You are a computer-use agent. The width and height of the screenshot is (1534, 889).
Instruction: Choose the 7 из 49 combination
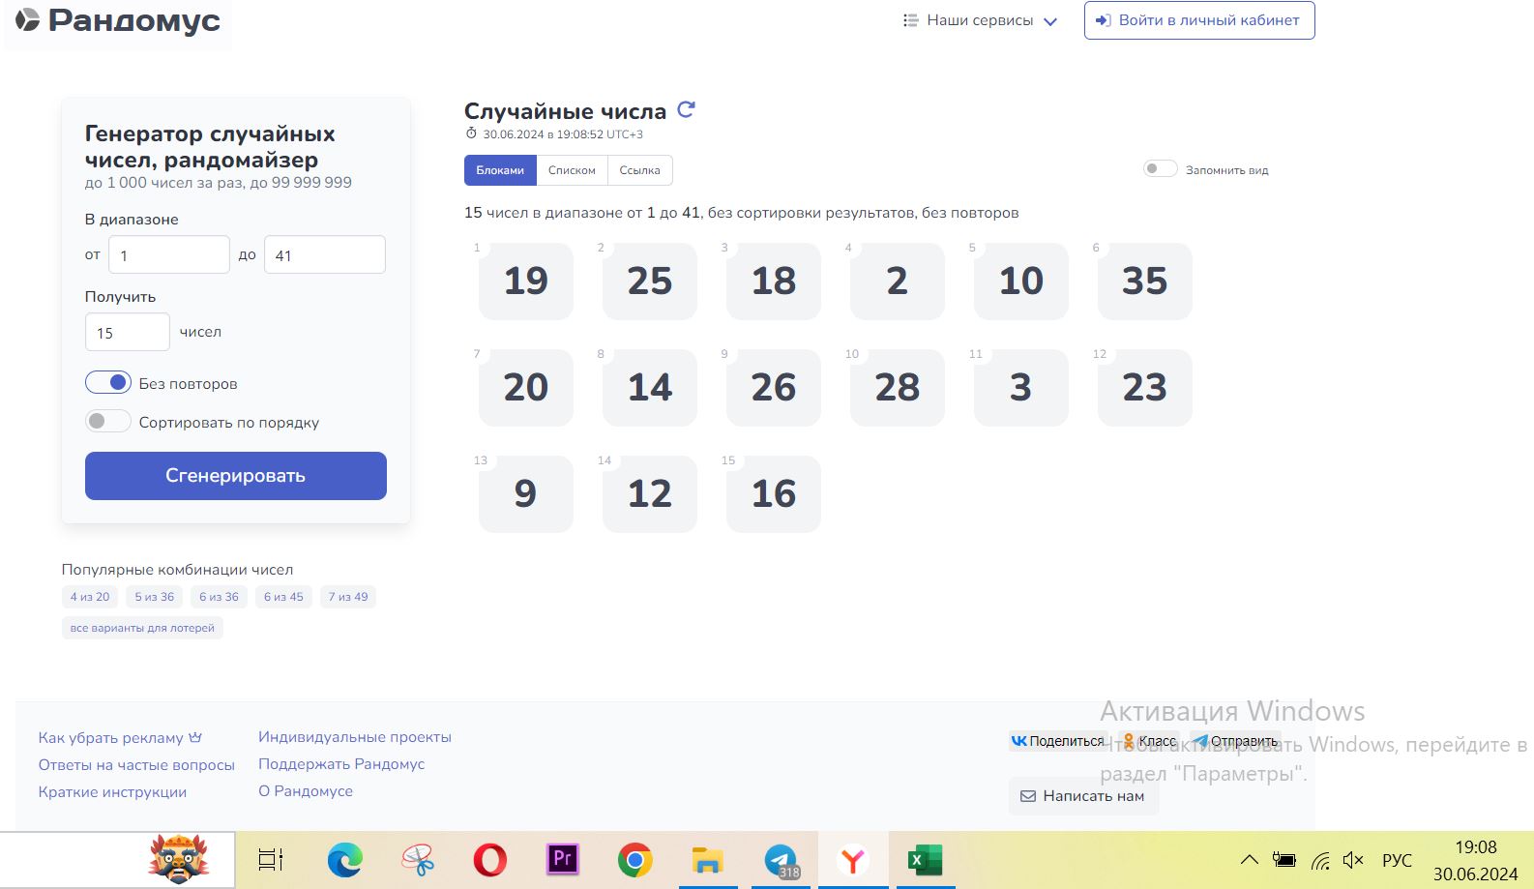(x=348, y=597)
